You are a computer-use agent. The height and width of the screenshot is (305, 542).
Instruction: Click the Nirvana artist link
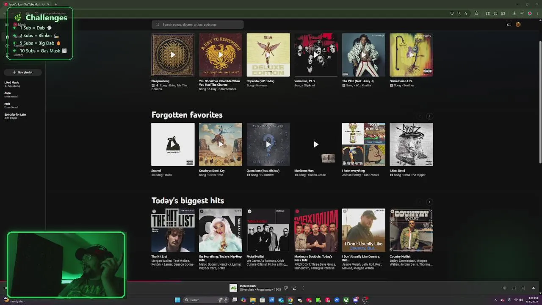pyautogui.click(x=261, y=86)
